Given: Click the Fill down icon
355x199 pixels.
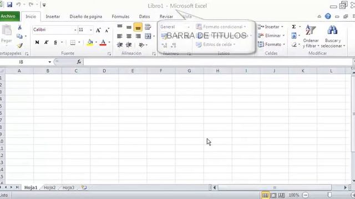Looking at the screenshot, I should pos(294,35).
